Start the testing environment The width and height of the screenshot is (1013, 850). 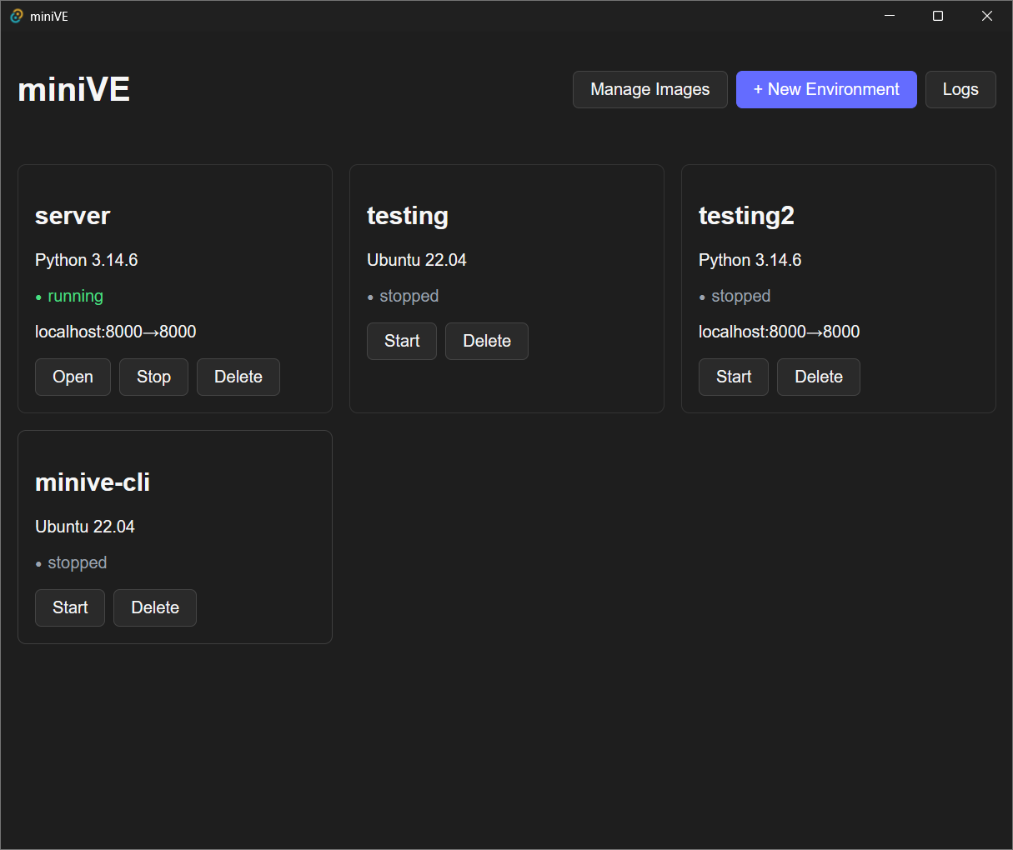tap(402, 341)
